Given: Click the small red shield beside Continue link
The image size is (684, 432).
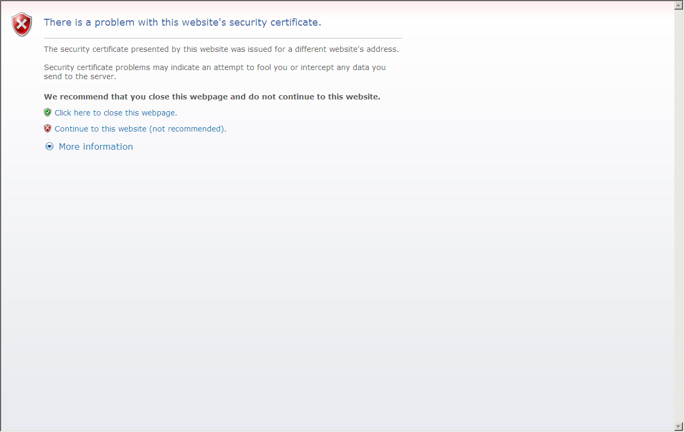Looking at the screenshot, I should click(x=48, y=128).
